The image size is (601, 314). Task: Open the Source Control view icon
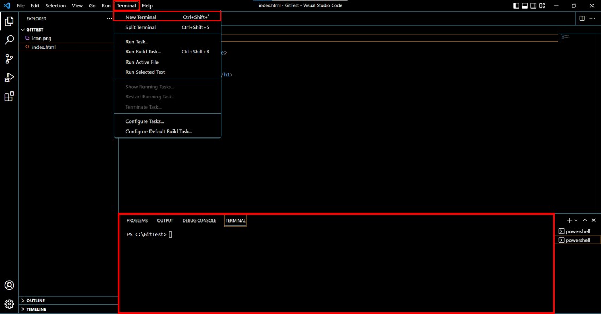(x=9, y=59)
